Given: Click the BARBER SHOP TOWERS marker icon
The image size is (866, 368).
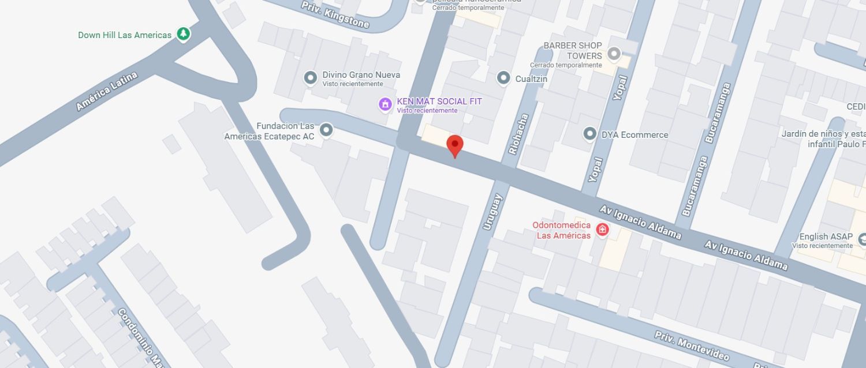Looking at the screenshot, I should click(614, 54).
